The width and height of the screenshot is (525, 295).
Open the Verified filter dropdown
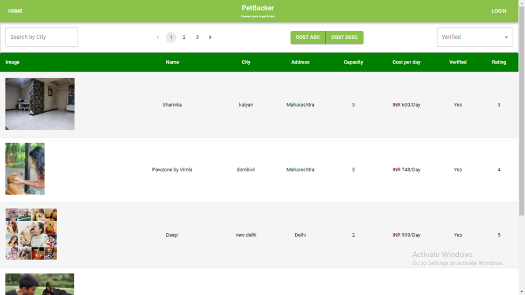tap(475, 37)
